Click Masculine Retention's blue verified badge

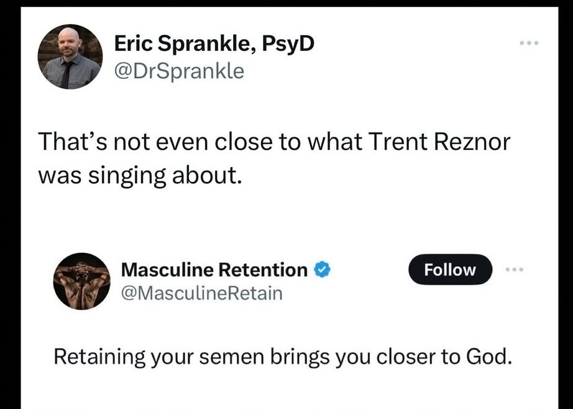coord(321,270)
